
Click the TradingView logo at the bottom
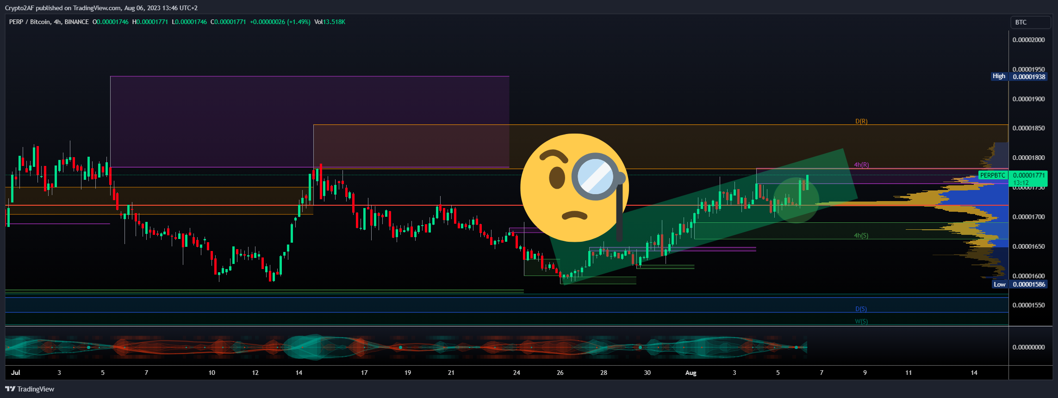[30, 389]
